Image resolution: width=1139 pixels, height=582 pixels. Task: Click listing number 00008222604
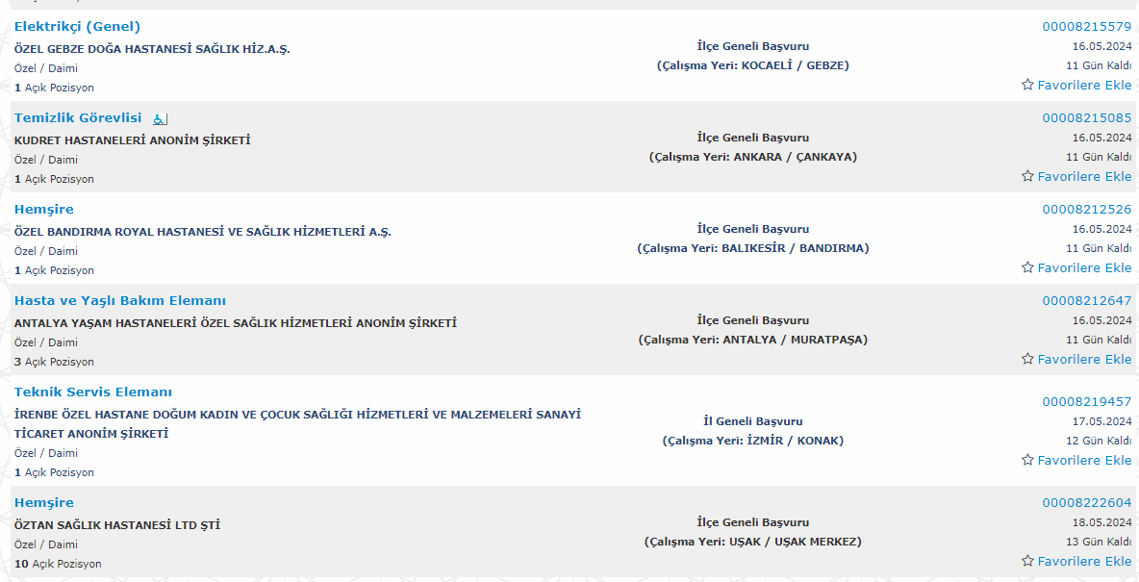click(x=1087, y=502)
